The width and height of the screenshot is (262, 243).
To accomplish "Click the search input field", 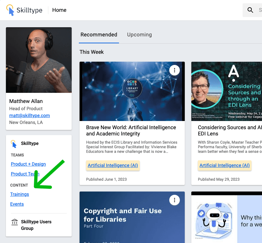I will coord(252,10).
